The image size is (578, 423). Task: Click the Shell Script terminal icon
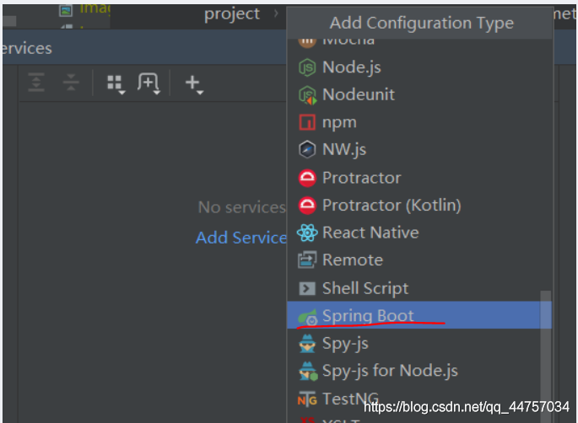pyautogui.click(x=307, y=288)
